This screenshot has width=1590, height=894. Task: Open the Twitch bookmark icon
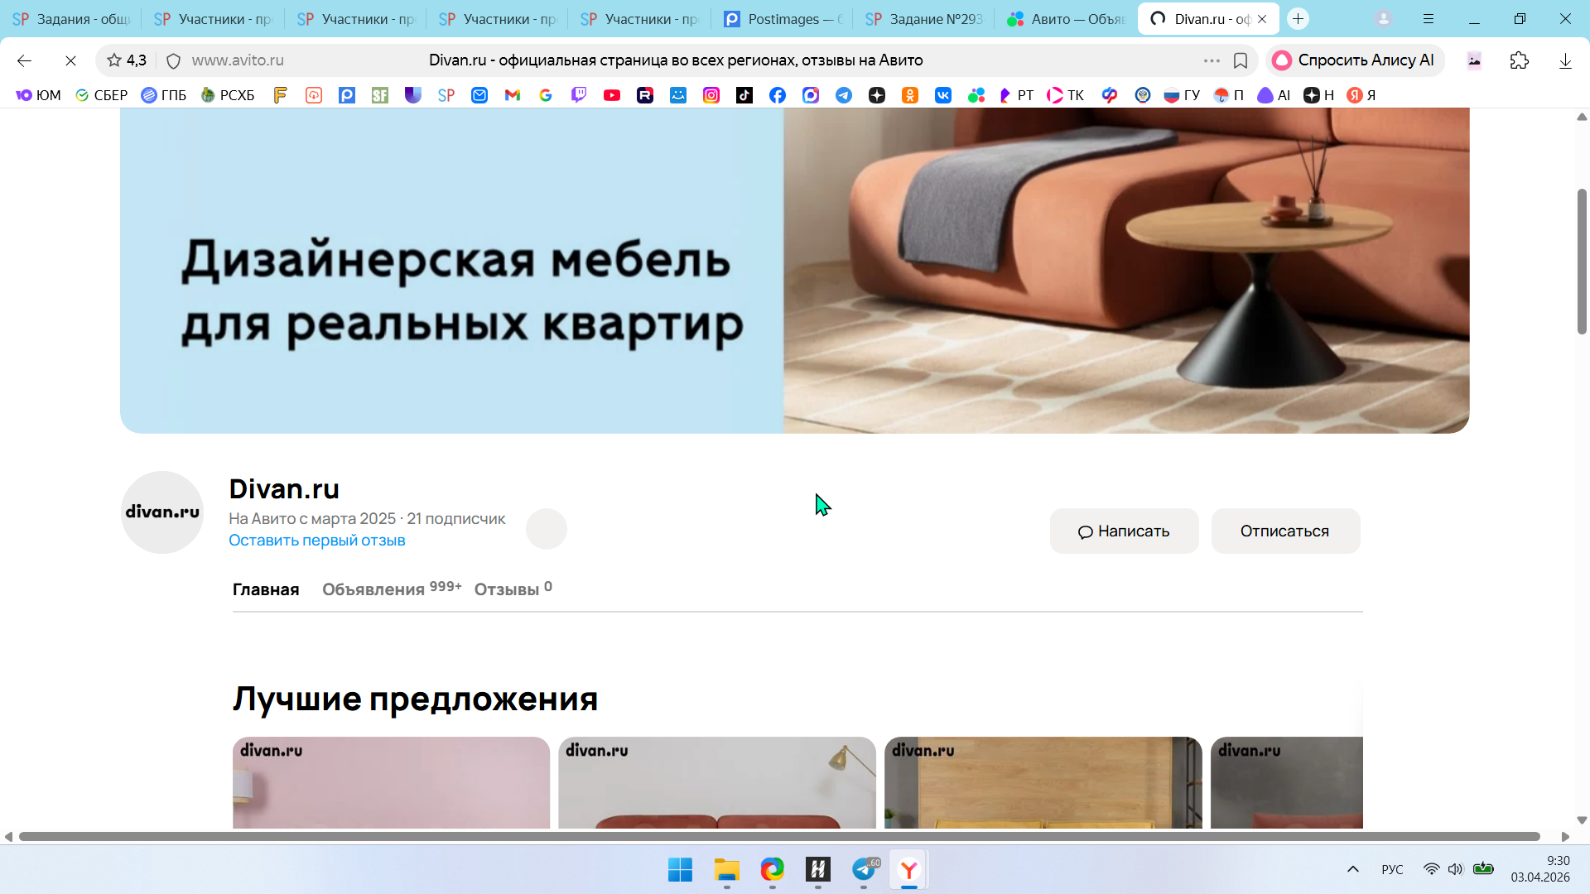[x=579, y=95]
